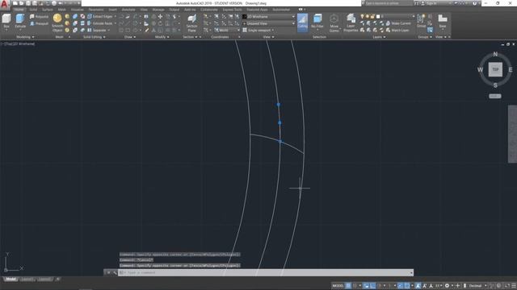Open the Decimal units dropdown in status bar
This screenshot has height=290, width=517.
pos(477,286)
